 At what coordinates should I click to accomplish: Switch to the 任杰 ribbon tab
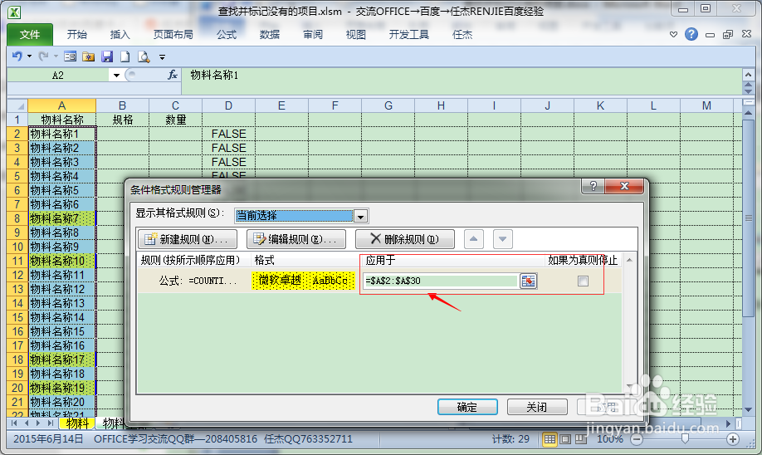pyautogui.click(x=462, y=35)
